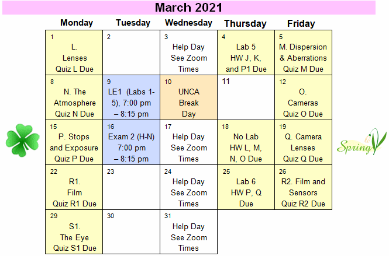Viewport: 389px width, 256px height.
Task: Click Help Day entry on March 31
Action: click(x=188, y=232)
